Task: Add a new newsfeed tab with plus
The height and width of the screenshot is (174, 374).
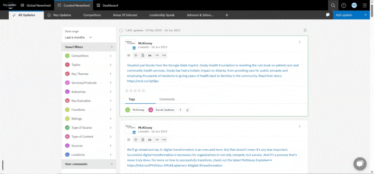Action: click(227, 15)
